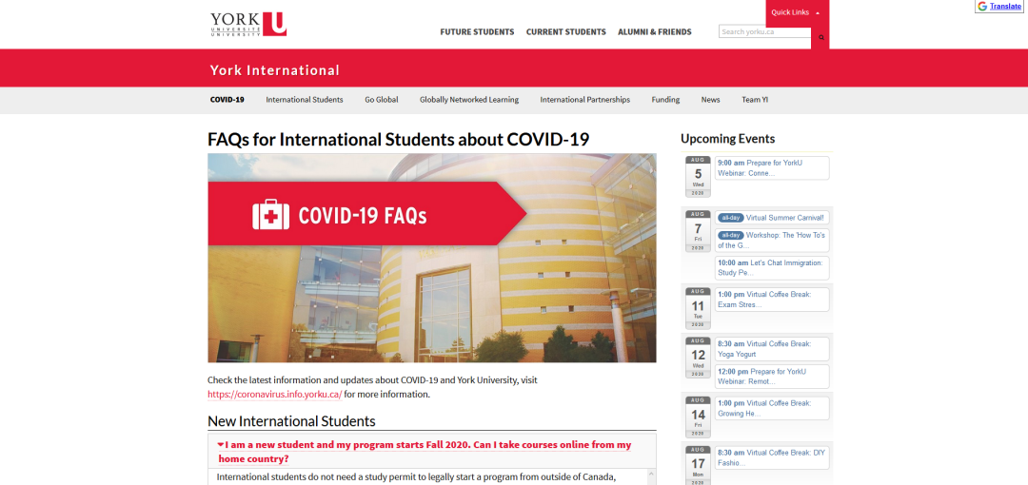The height and width of the screenshot is (485, 1028).
Task: Open International Partnerships nav item
Action: pos(584,100)
